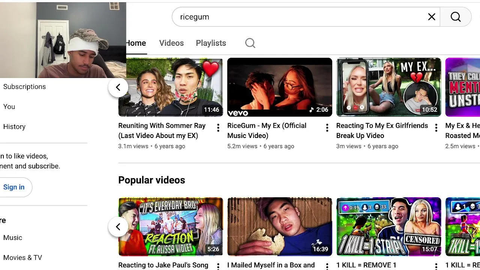Clear the ricegum search text

432,17
